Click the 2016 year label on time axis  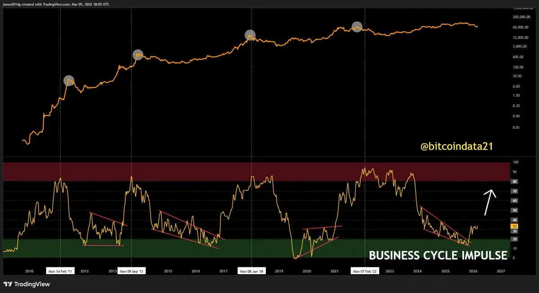click(196, 271)
